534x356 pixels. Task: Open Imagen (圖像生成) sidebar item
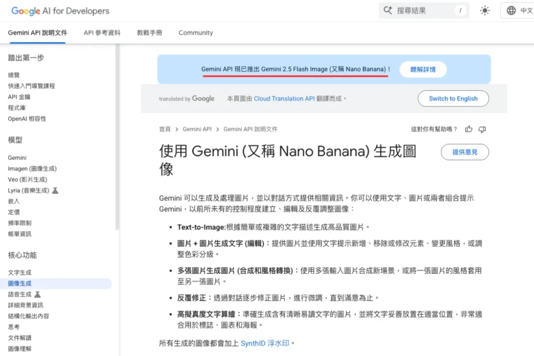32,168
